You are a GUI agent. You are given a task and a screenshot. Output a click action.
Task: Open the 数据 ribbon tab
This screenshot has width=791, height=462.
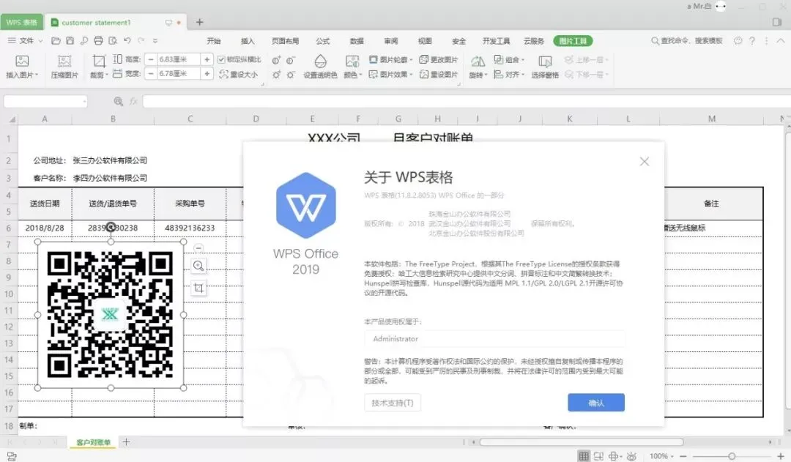click(357, 41)
